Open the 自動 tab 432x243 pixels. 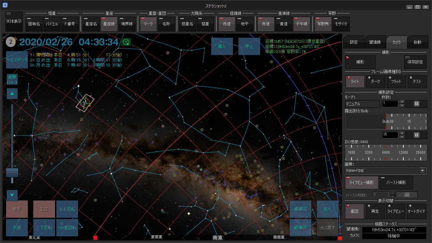417,42
